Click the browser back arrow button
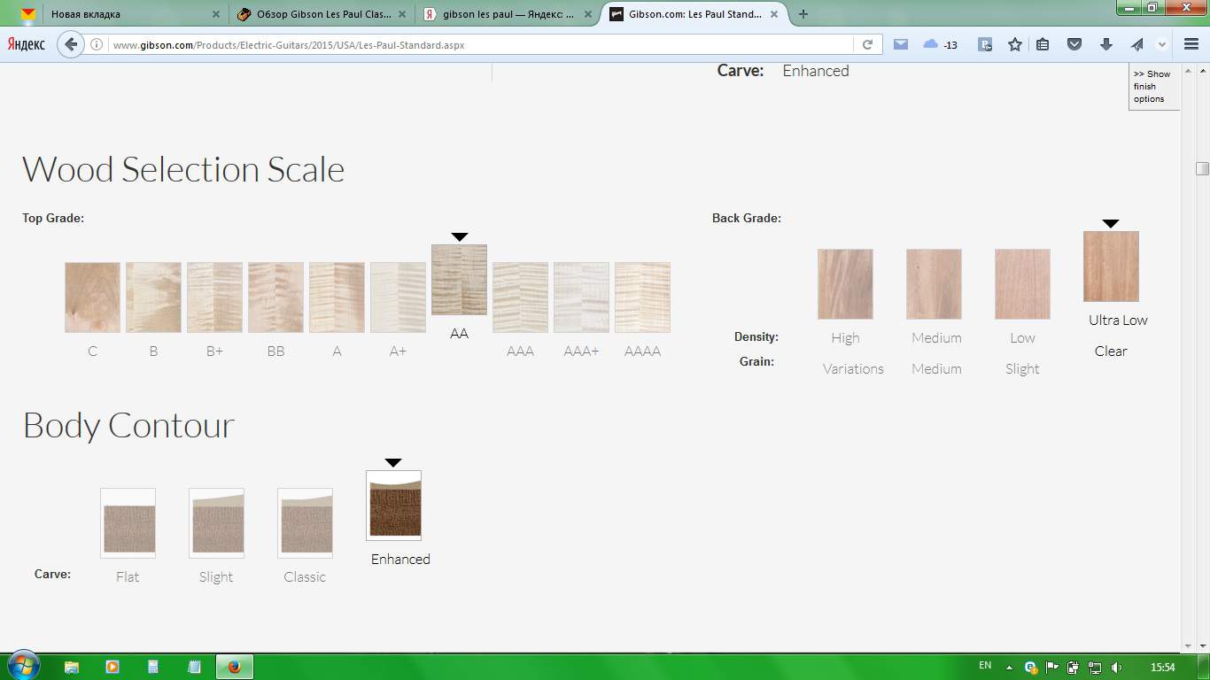 71,44
